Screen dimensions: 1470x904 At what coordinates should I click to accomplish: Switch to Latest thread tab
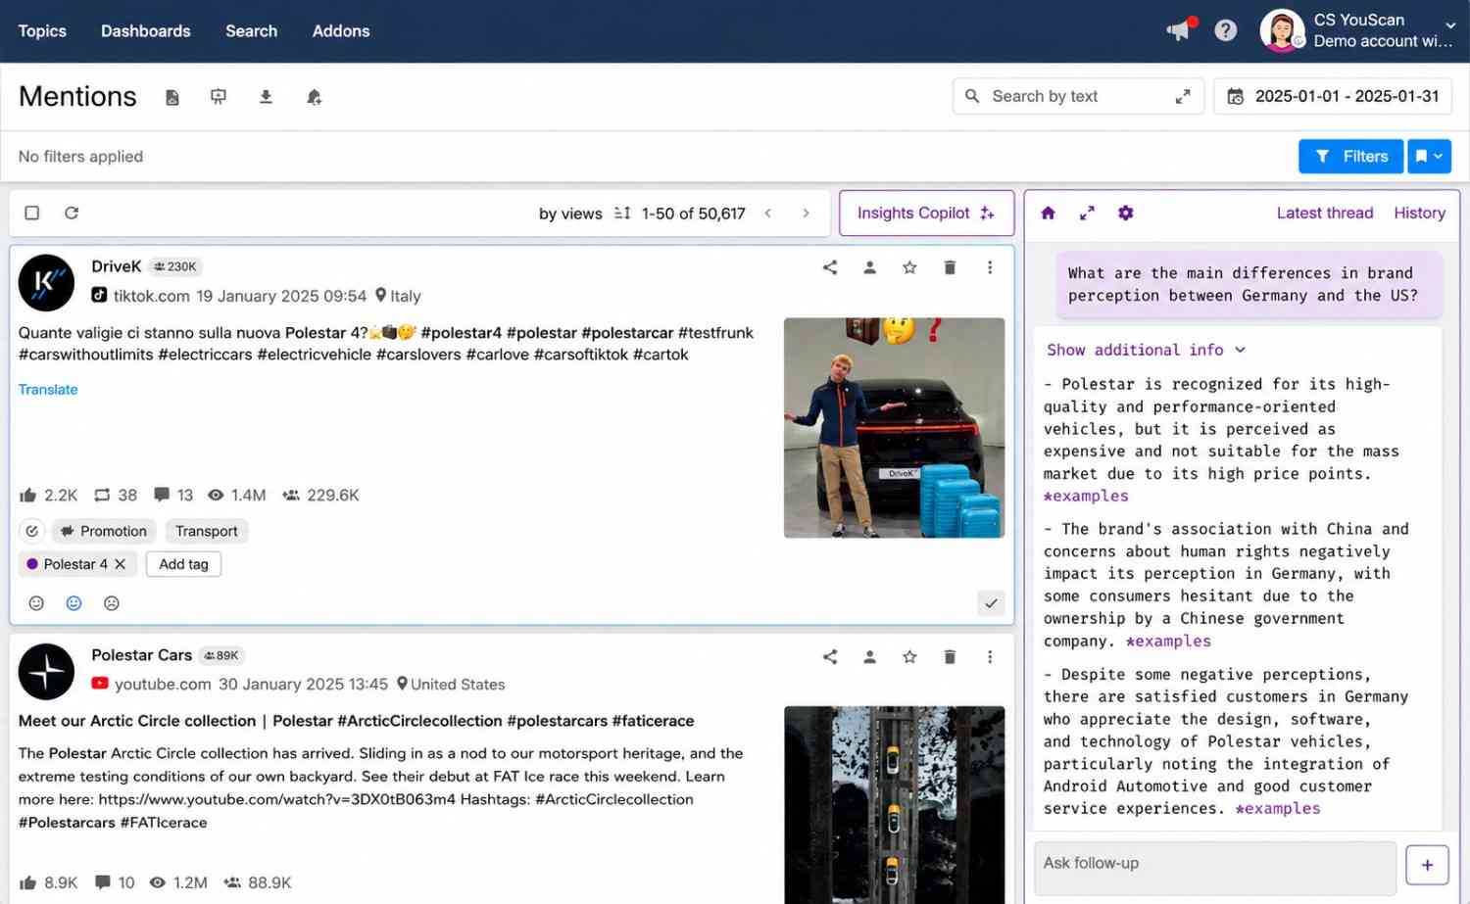click(x=1325, y=213)
